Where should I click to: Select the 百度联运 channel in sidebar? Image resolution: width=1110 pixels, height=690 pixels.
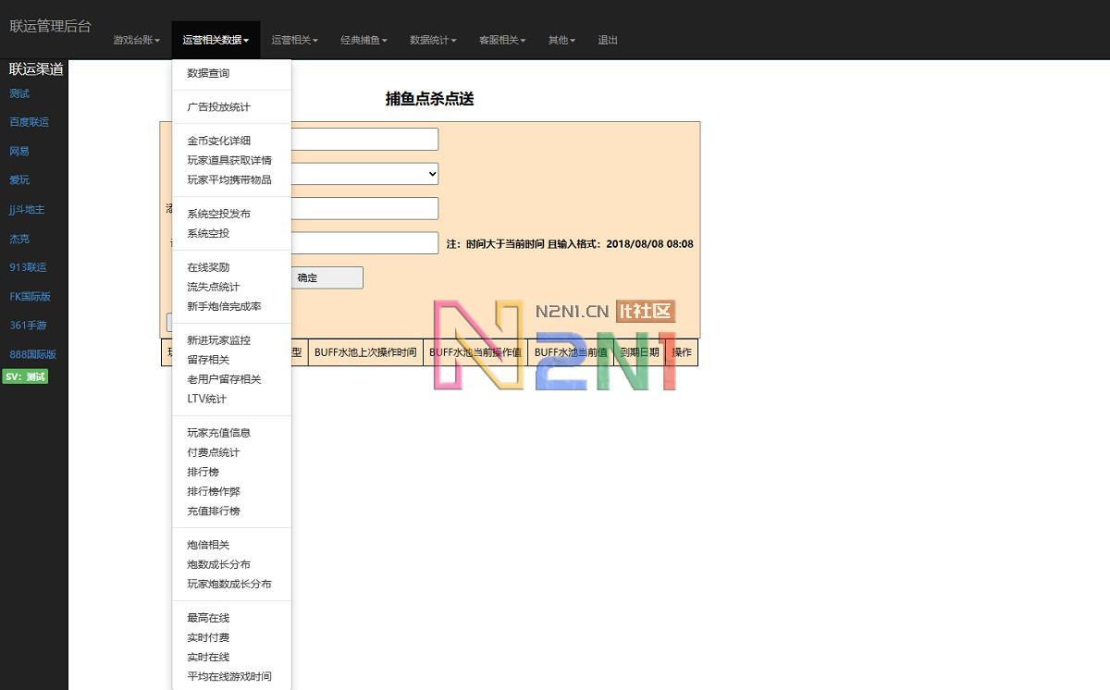(x=31, y=122)
